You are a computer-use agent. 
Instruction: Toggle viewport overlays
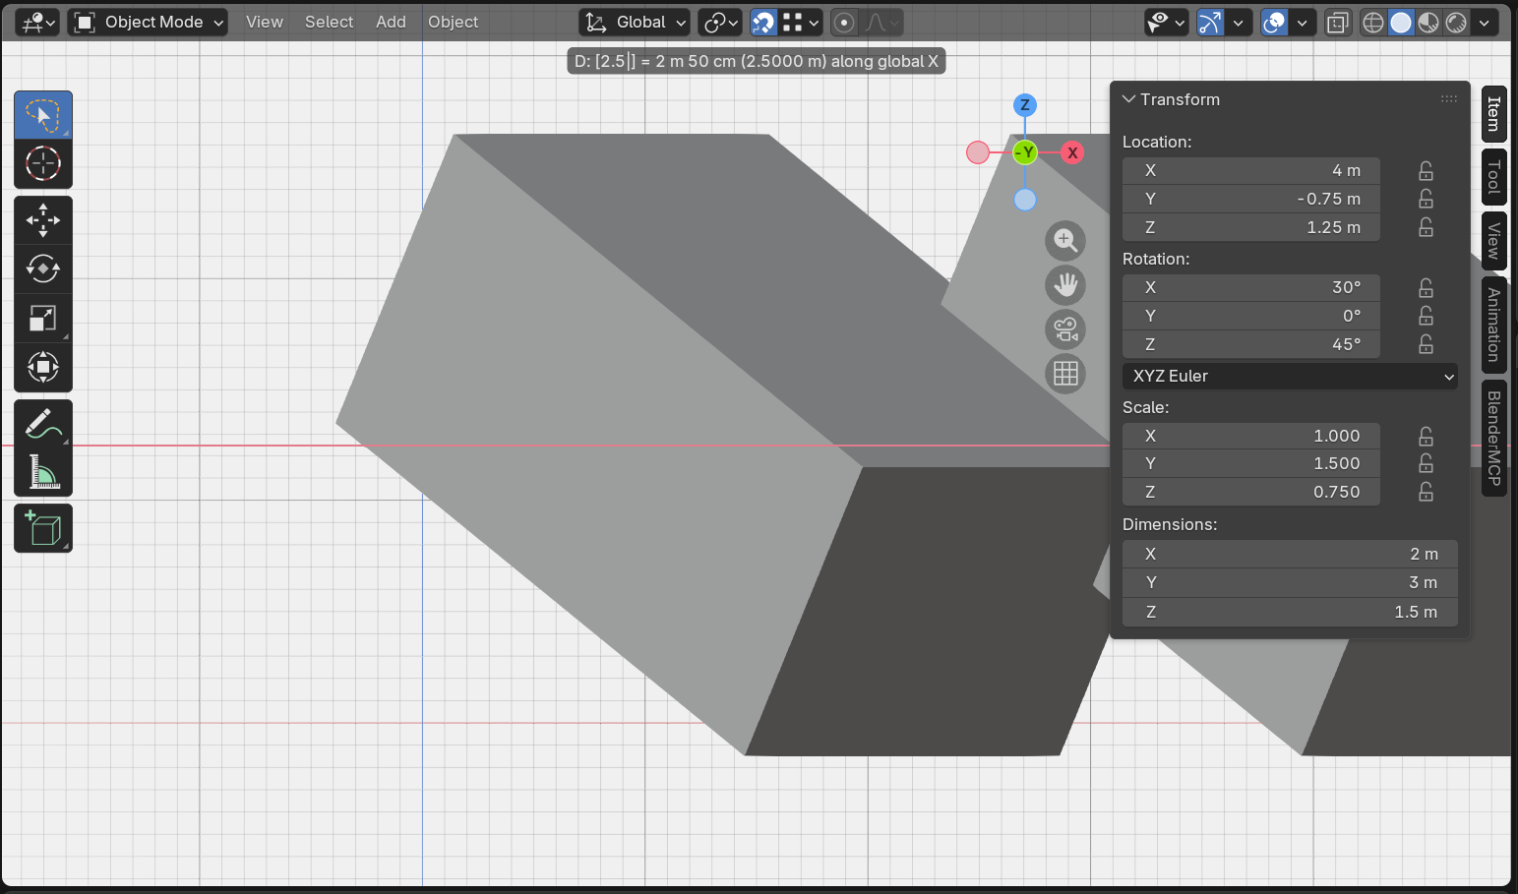coord(1275,22)
